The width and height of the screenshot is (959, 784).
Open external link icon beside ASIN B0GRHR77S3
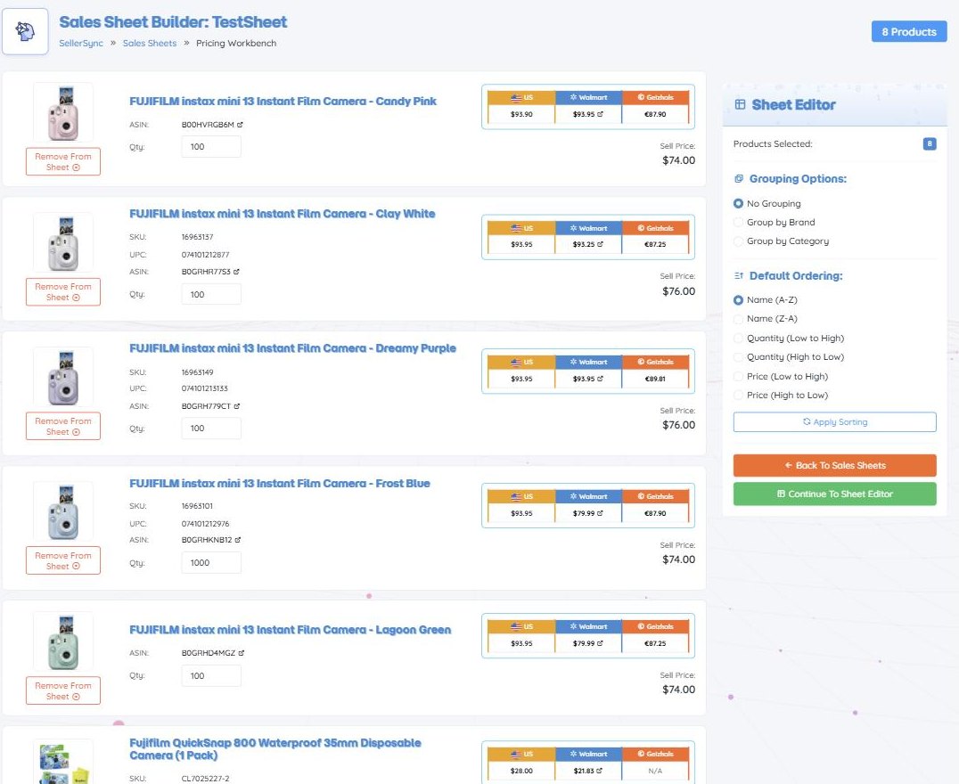tap(236, 272)
